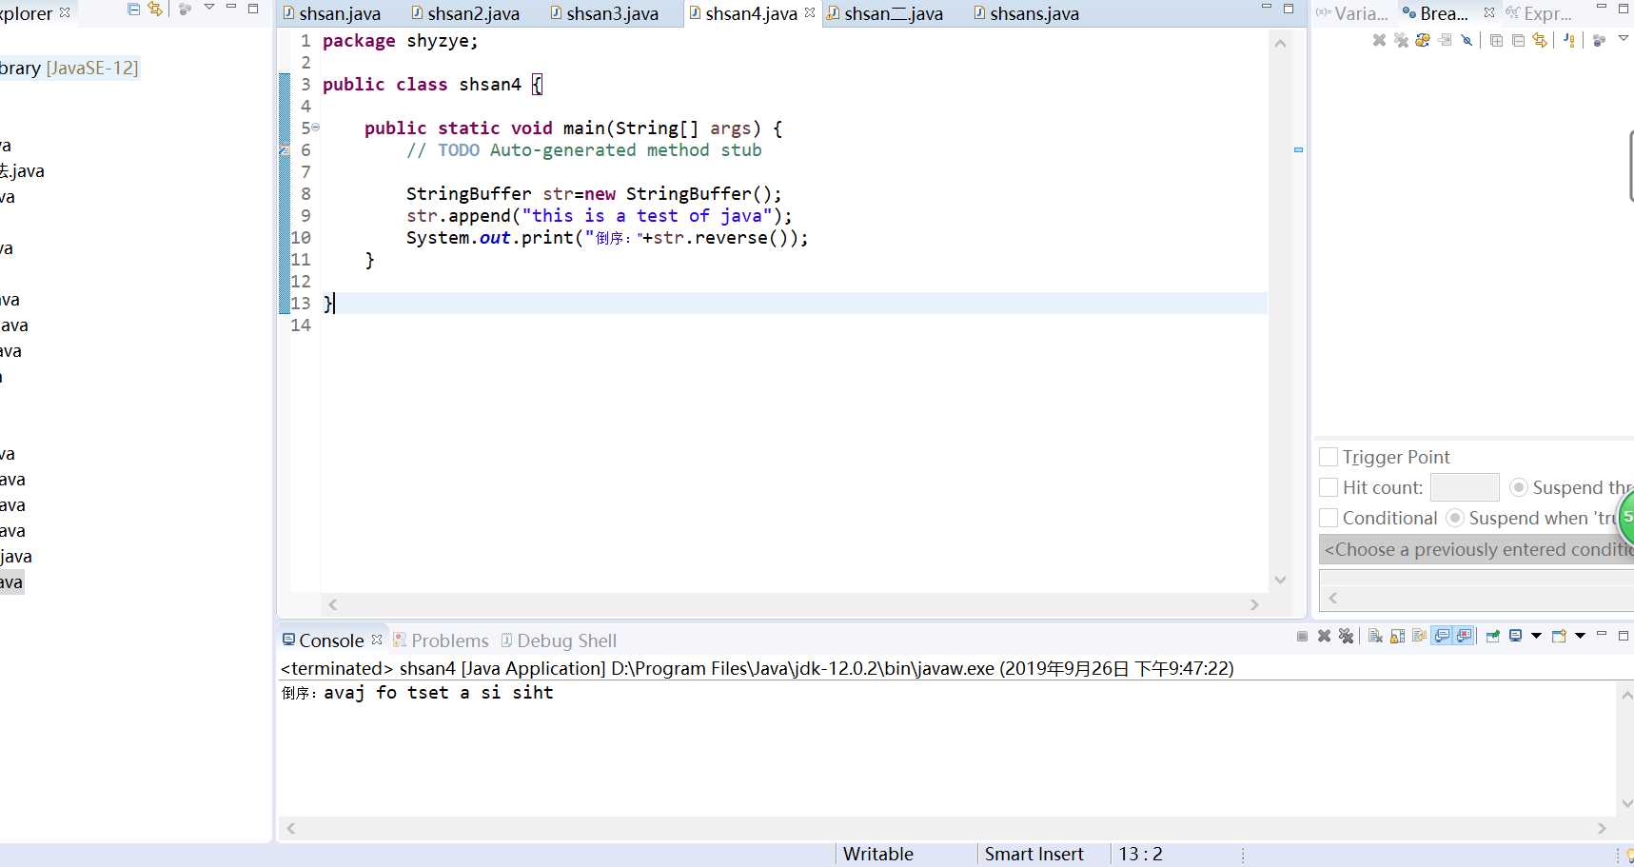Click overview ruler task marker in editor
The image size is (1634, 867).
1298,149
